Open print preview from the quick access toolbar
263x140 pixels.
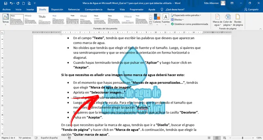coord(29,3)
